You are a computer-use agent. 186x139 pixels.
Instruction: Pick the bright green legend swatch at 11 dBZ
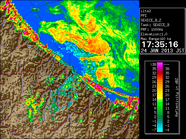160,104
